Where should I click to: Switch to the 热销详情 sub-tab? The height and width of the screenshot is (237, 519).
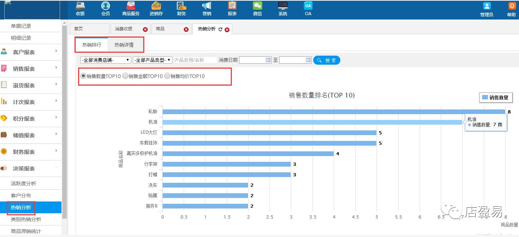click(x=124, y=45)
